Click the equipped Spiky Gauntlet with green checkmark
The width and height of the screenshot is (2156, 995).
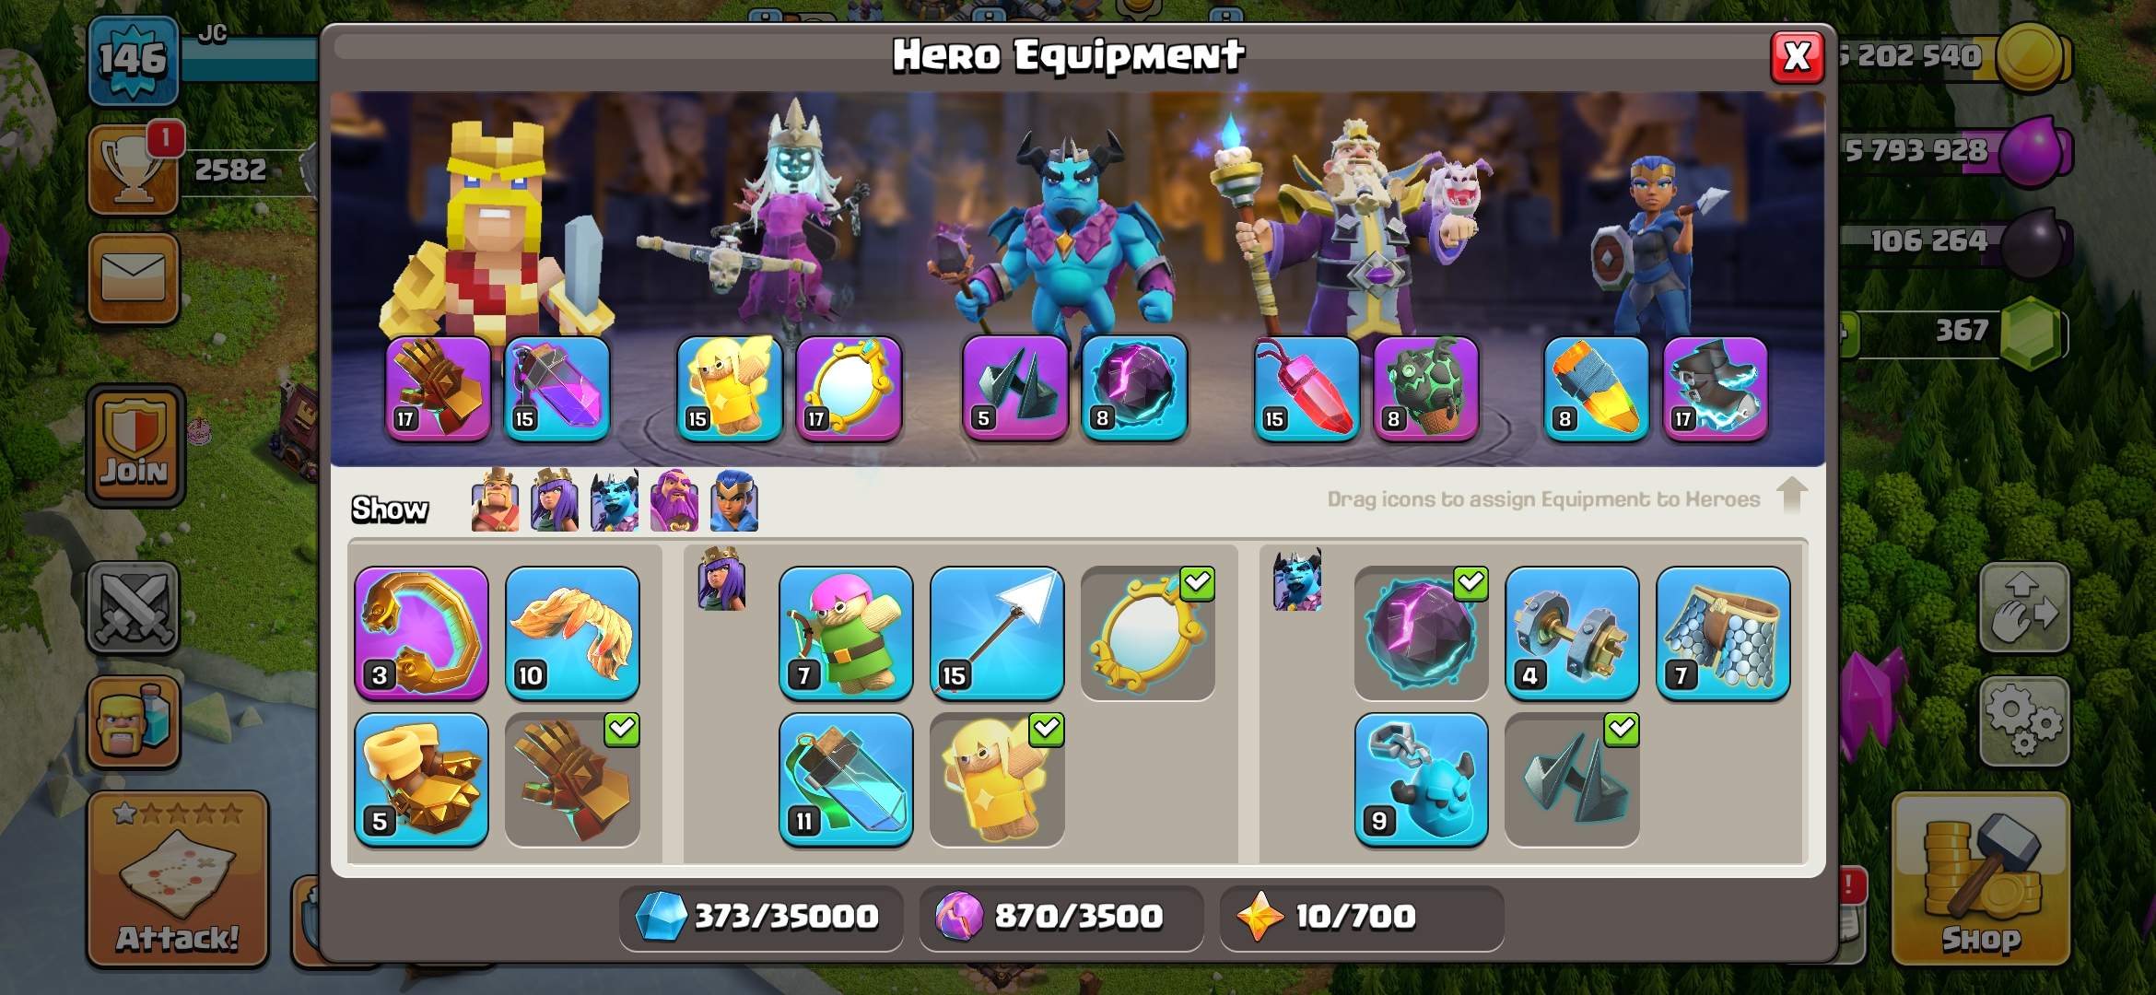[572, 779]
